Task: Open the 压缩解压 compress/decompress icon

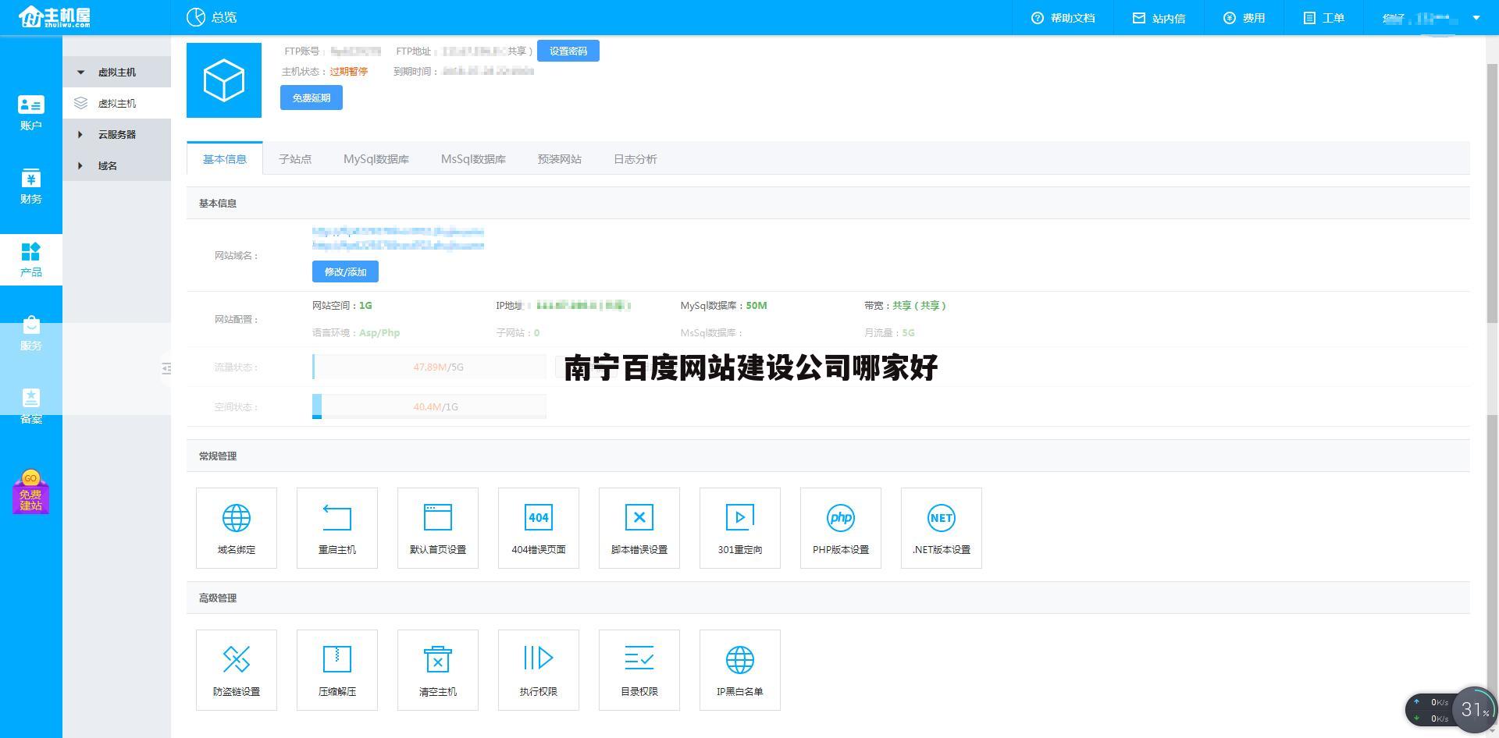Action: click(x=336, y=669)
